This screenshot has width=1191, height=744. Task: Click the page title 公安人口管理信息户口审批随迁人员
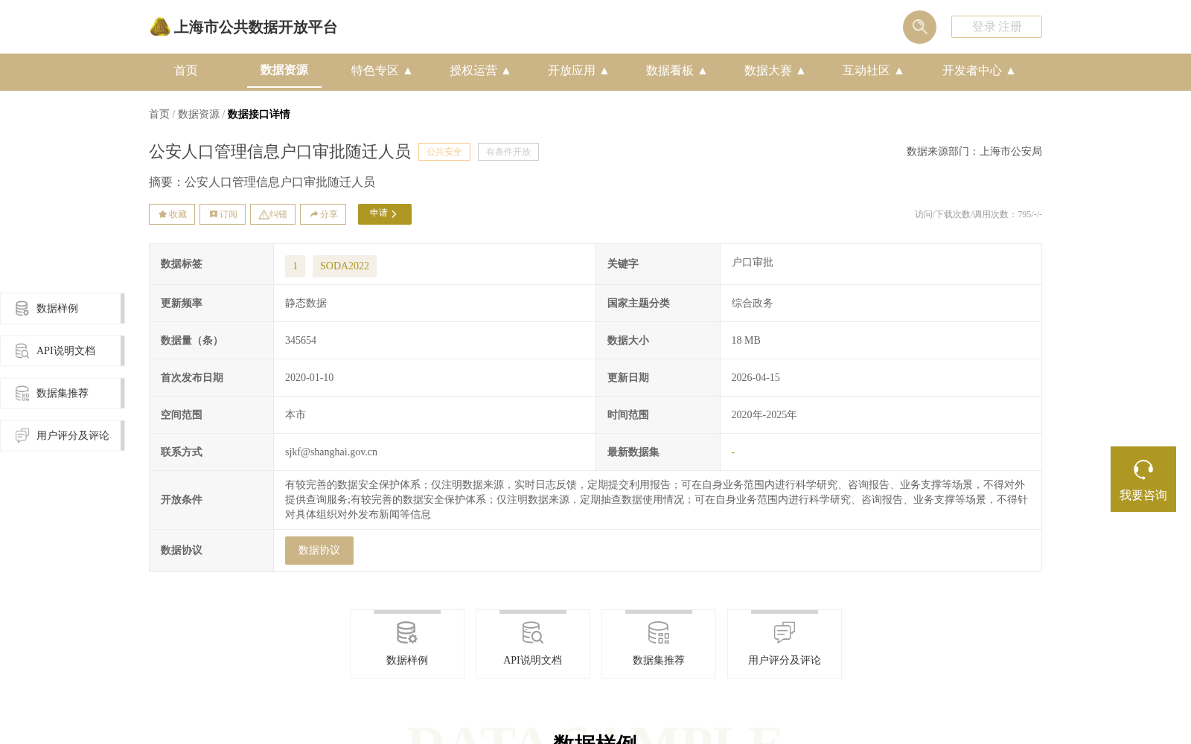click(x=280, y=152)
